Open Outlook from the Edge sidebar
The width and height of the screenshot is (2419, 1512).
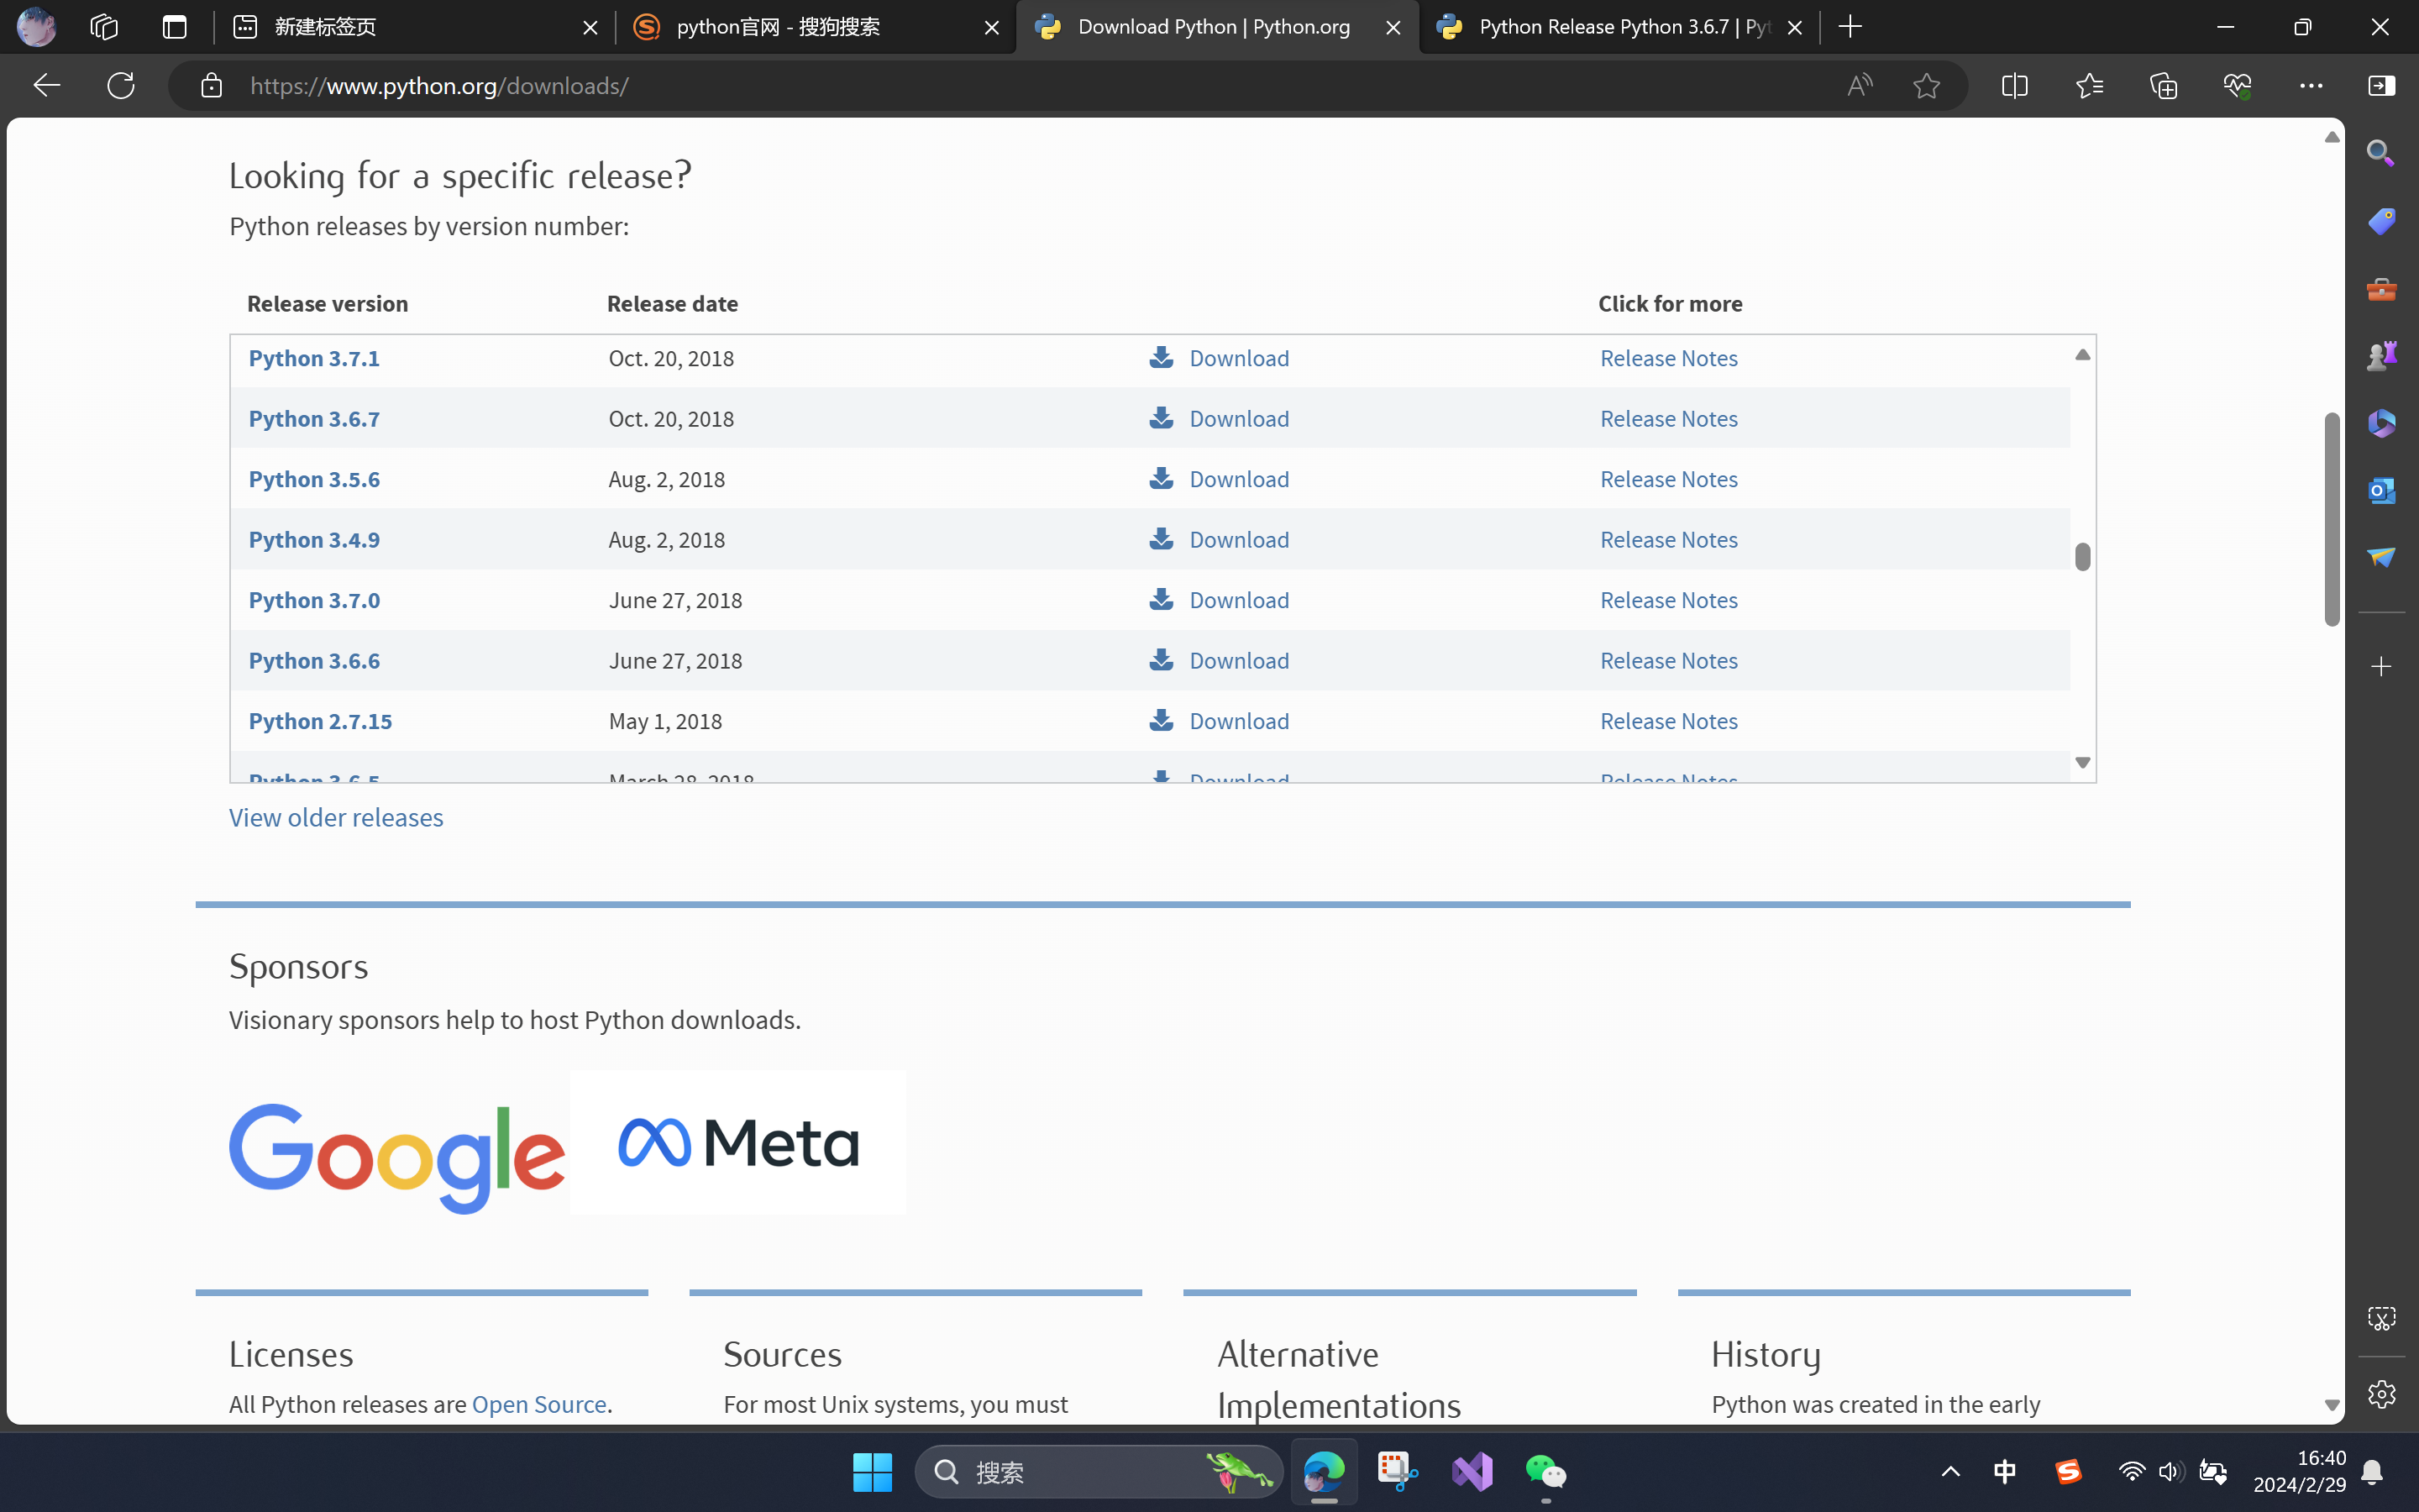pyautogui.click(x=2381, y=491)
